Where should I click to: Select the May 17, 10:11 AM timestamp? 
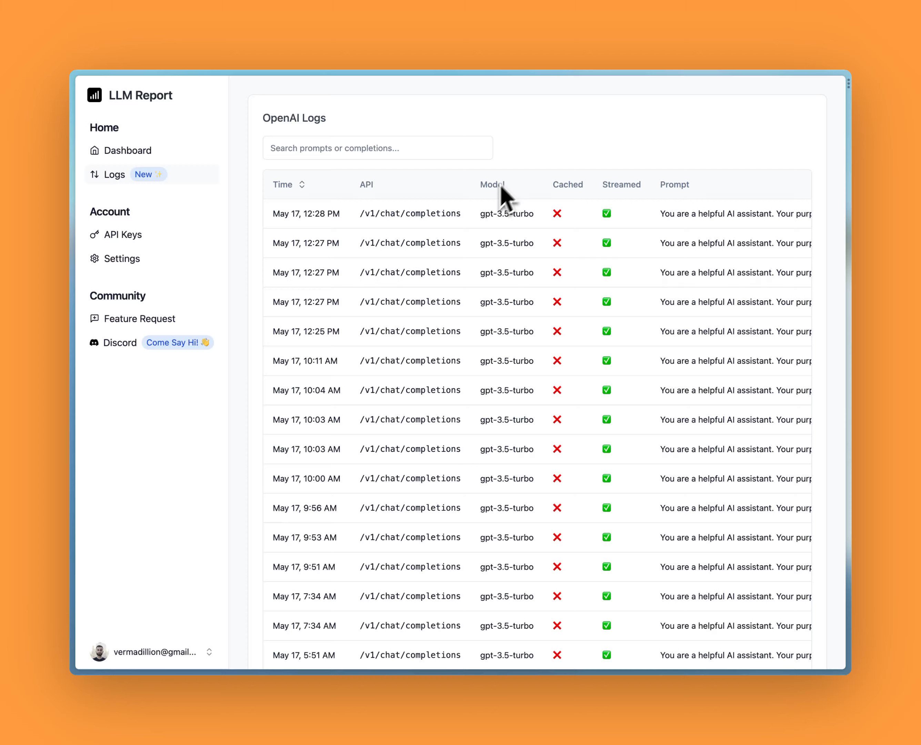305,361
